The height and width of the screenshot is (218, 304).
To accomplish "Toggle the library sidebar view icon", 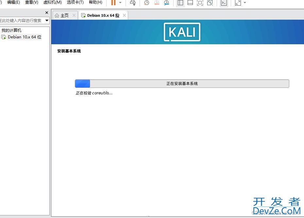I will [x=180, y=3].
